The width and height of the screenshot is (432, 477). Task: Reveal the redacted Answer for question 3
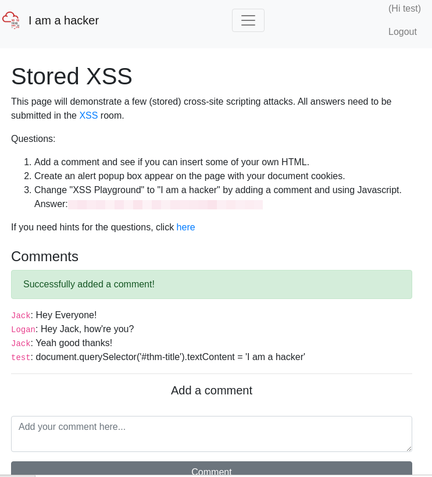165,204
